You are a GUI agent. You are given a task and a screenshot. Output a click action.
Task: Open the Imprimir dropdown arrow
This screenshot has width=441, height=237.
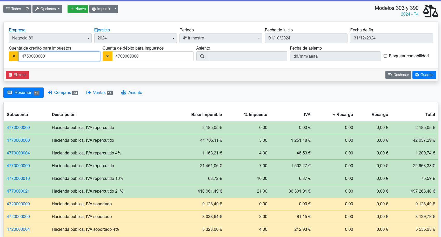115,9
